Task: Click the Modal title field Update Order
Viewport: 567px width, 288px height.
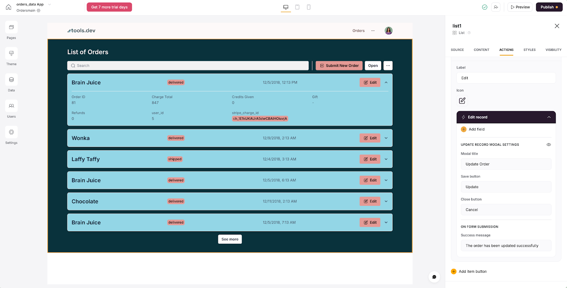Action: pyautogui.click(x=506, y=164)
